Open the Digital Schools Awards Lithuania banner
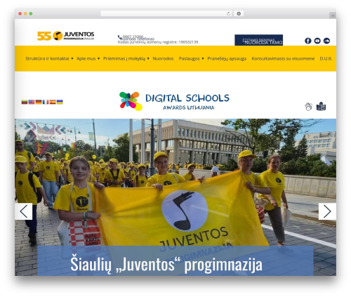This screenshot has height=297, width=351. (x=174, y=101)
